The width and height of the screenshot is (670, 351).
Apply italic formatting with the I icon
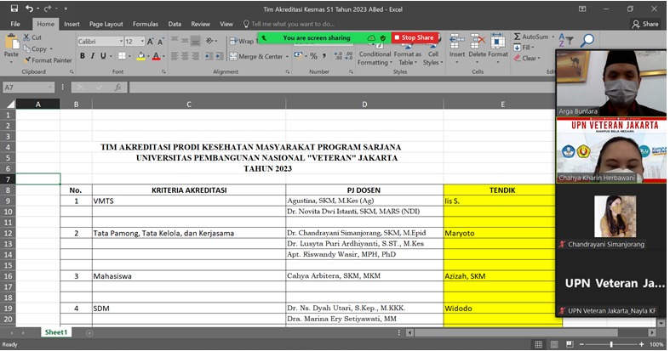click(93, 56)
